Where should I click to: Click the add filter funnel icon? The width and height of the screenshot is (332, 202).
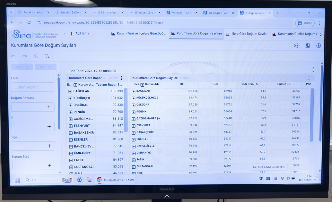pyautogui.click(x=47, y=56)
